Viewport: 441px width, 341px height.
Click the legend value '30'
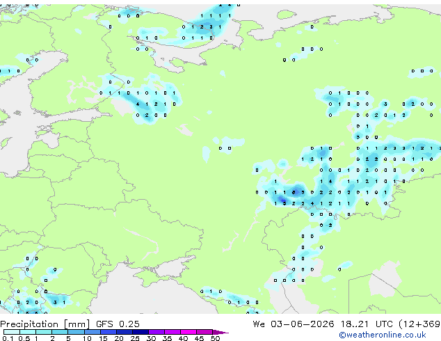[151, 338]
